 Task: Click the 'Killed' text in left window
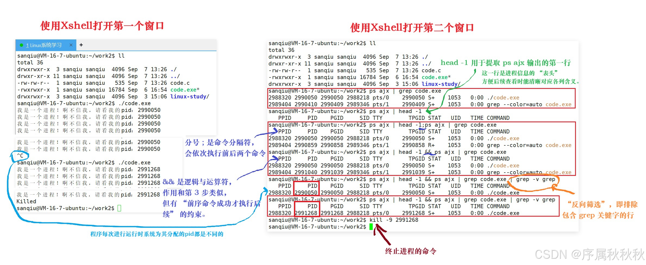click(x=26, y=201)
